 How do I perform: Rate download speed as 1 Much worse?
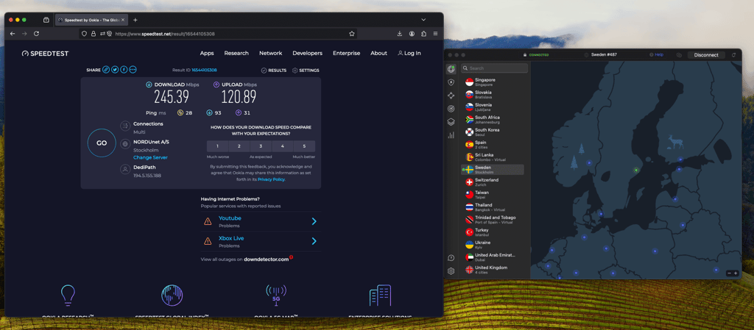tap(218, 146)
